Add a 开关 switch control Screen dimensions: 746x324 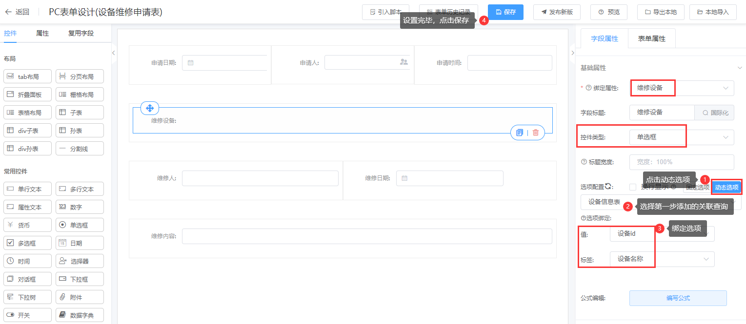(27, 315)
